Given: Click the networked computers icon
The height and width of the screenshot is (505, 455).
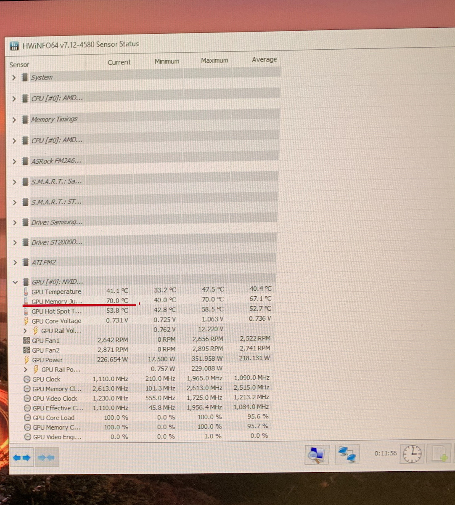Looking at the screenshot, I should [x=347, y=454].
